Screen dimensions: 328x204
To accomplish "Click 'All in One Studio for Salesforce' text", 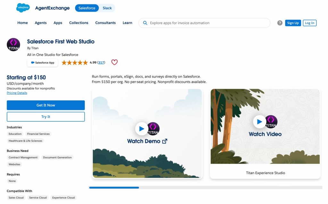I will tap(53, 55).
